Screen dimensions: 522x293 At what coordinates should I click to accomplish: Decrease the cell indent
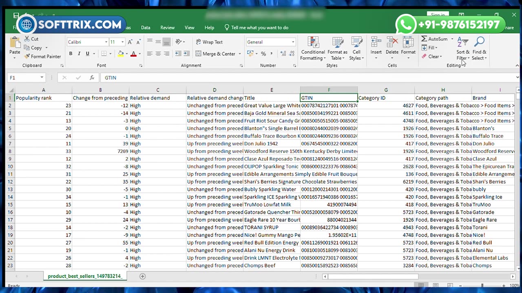[178, 54]
